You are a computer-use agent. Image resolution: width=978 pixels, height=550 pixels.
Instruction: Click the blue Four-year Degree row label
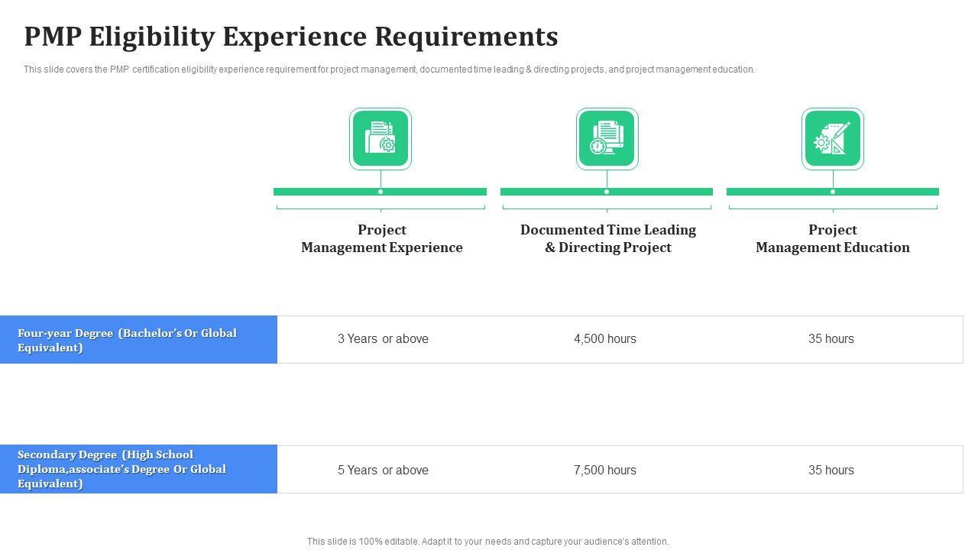click(x=138, y=340)
